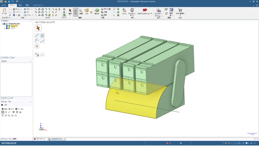Uncheck the カーブ visibility checkbox
This screenshot has width=259, height=146.
(x=7, y=28)
